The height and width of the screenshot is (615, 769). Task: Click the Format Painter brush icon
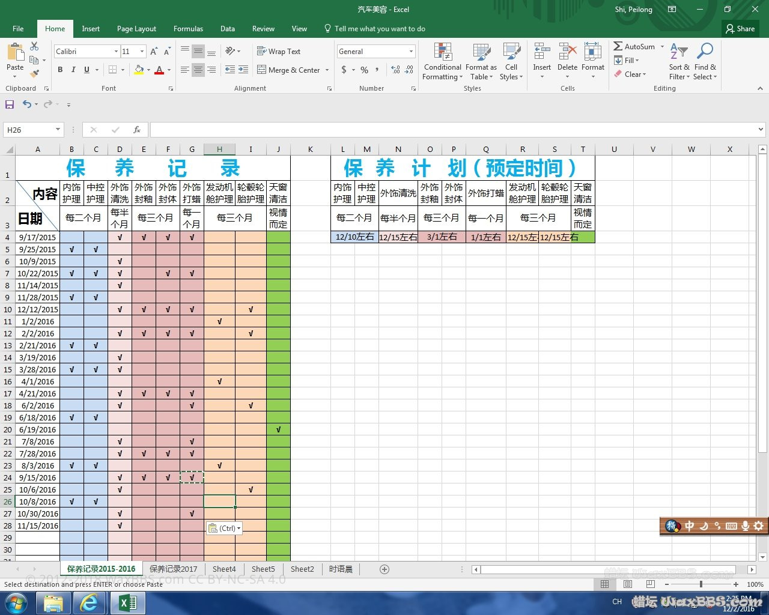pos(34,74)
